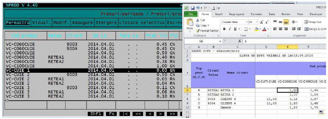The image size is (328, 119).
Task: Switch to the Page Layout tab
Action: point(237,14)
